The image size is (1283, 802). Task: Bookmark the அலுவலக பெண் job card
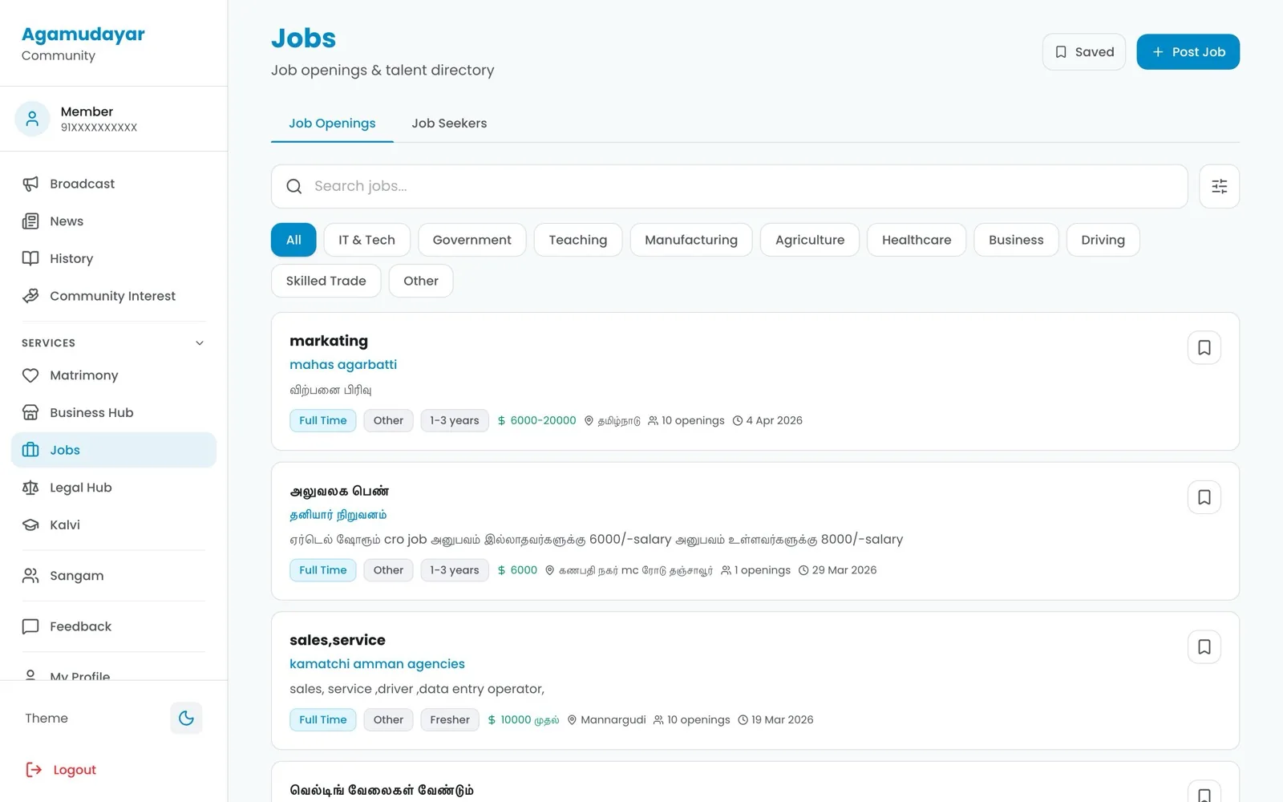pyautogui.click(x=1204, y=497)
